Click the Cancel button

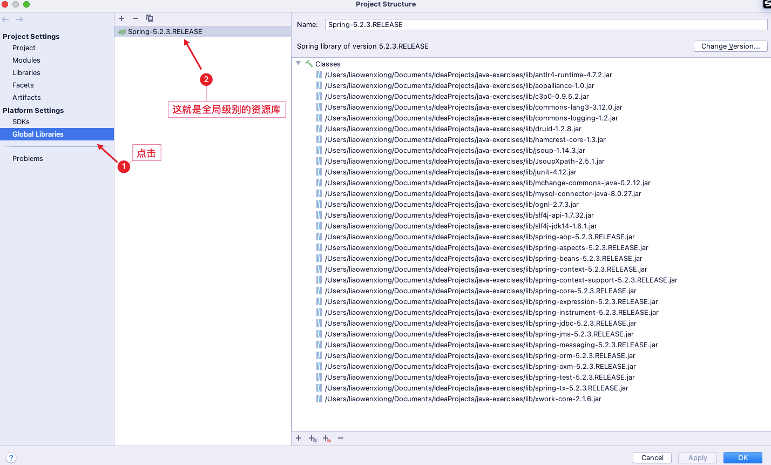tap(652, 457)
